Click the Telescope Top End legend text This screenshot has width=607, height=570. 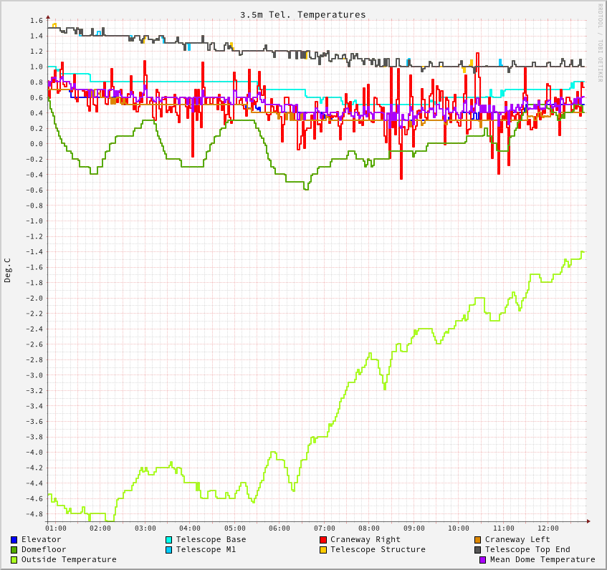coord(527,550)
